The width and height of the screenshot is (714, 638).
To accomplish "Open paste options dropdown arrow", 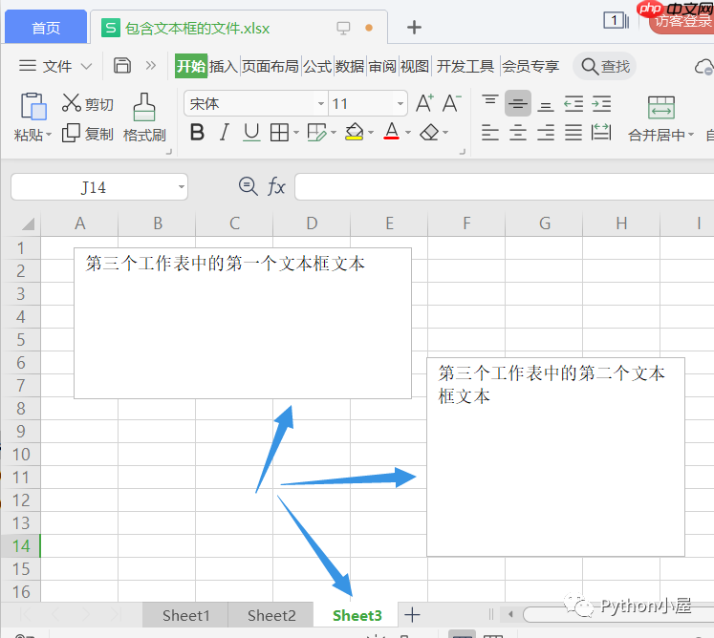I will pos(49,135).
